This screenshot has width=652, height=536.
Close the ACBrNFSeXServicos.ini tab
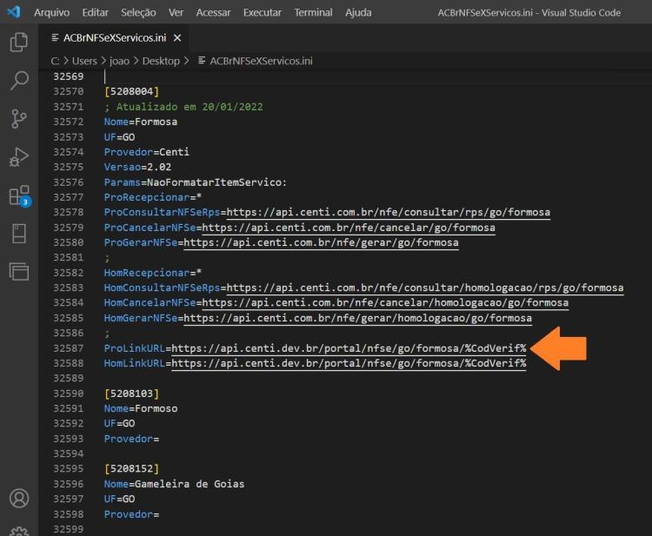177,38
